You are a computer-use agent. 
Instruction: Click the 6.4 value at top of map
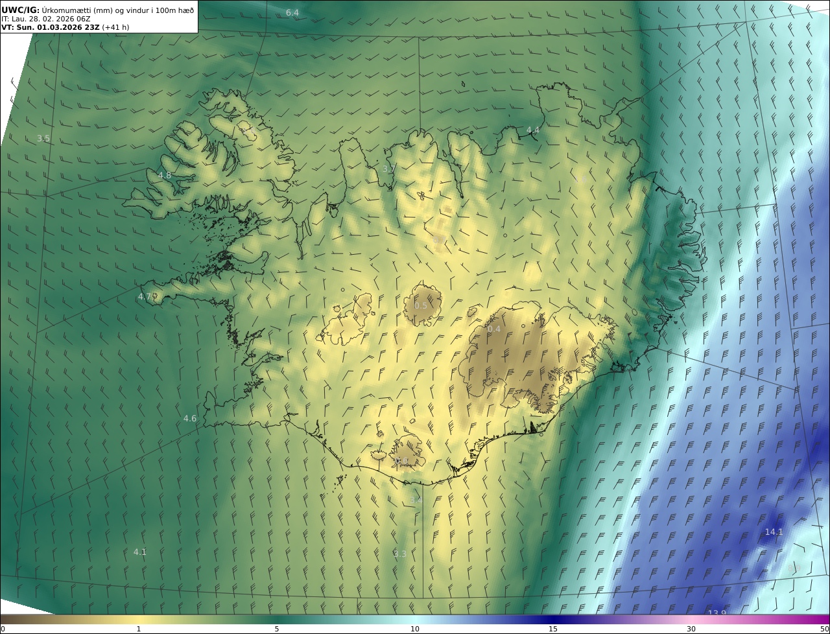(292, 13)
